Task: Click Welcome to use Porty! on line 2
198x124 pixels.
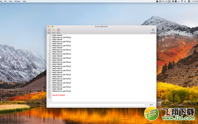Action: pos(62,37)
